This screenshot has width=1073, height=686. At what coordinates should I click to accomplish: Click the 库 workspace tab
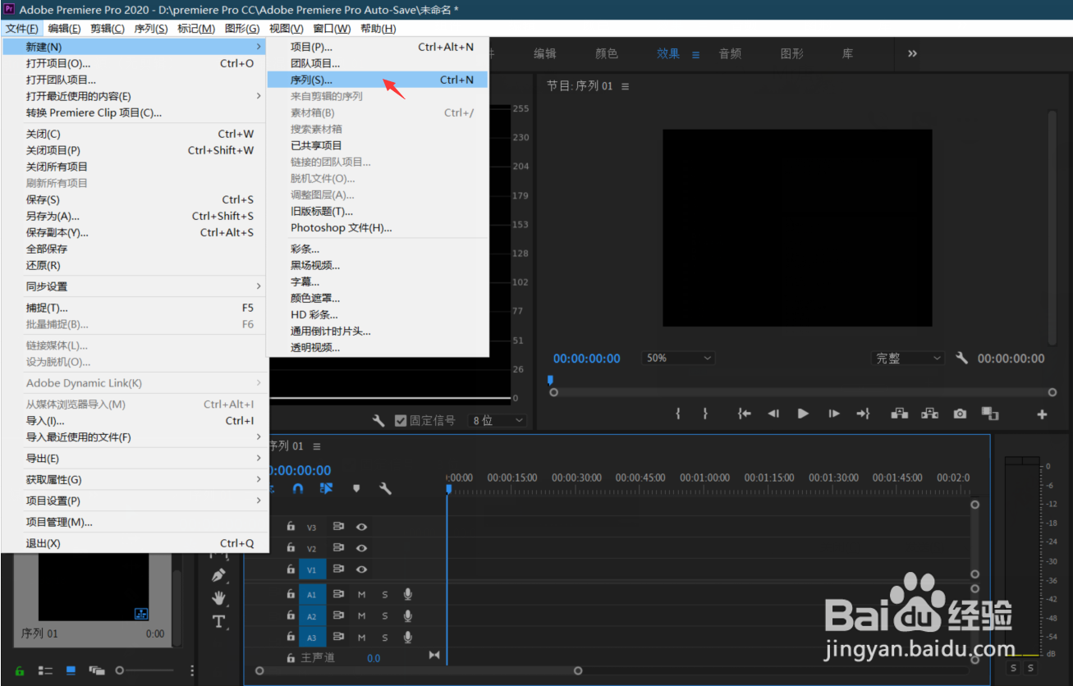[847, 53]
